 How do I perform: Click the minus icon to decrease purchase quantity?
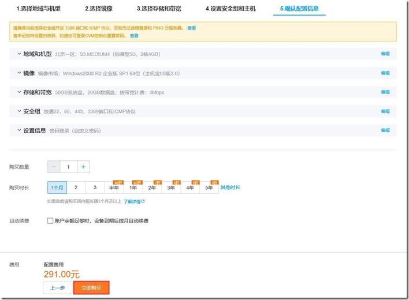pyautogui.click(x=54, y=167)
